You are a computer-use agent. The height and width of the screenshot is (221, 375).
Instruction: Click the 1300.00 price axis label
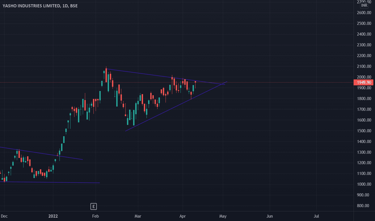point(364,152)
